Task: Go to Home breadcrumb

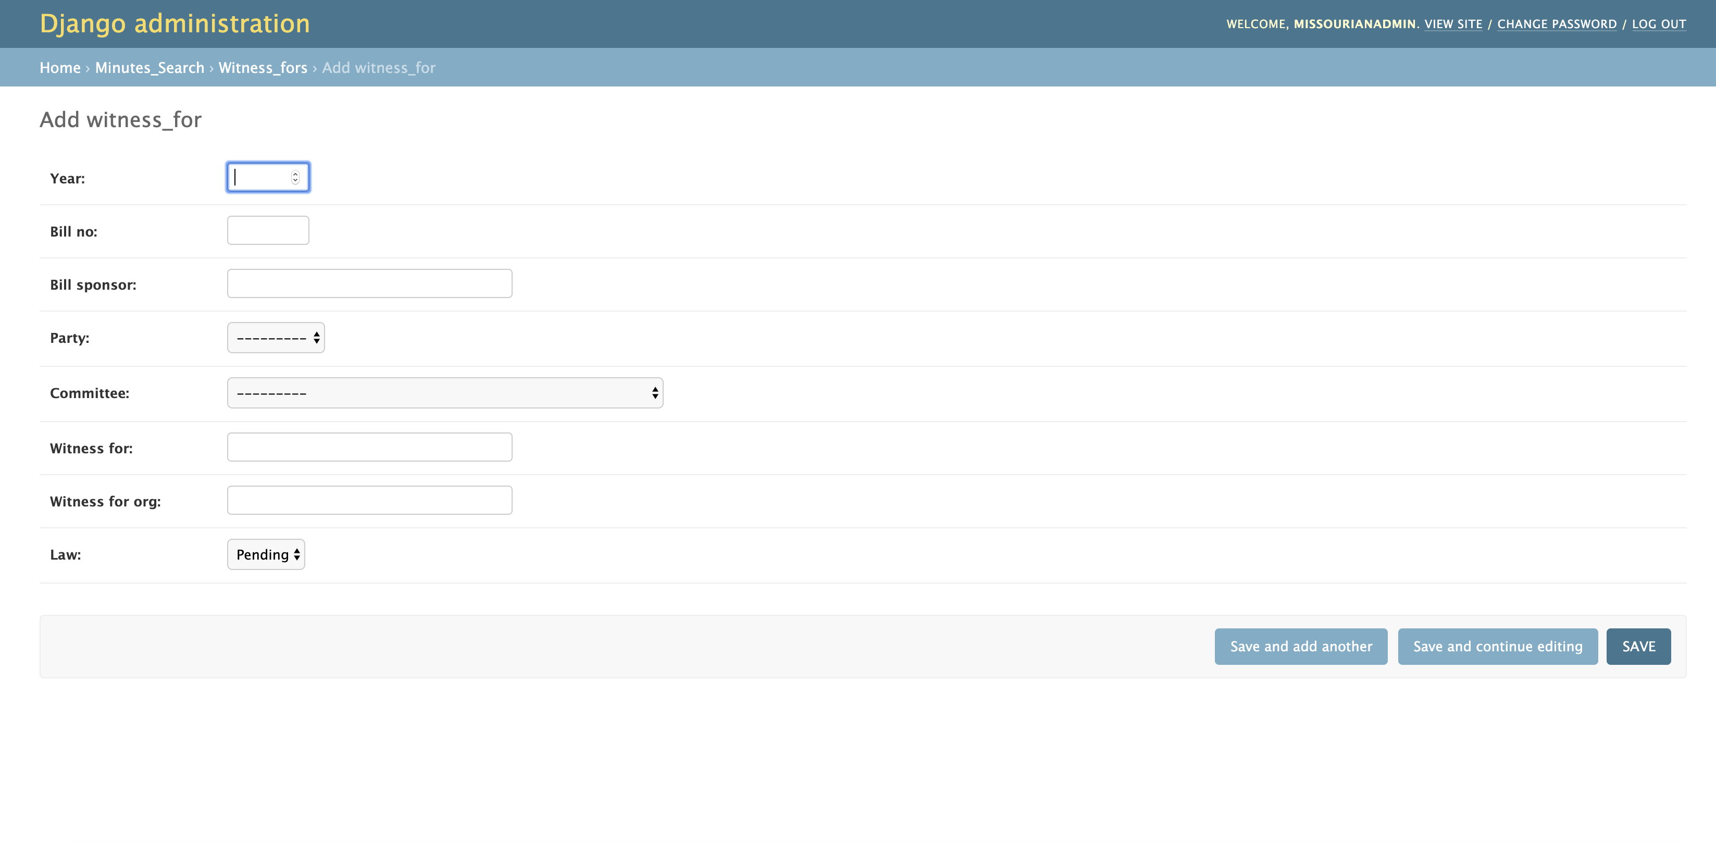Action: click(x=60, y=68)
